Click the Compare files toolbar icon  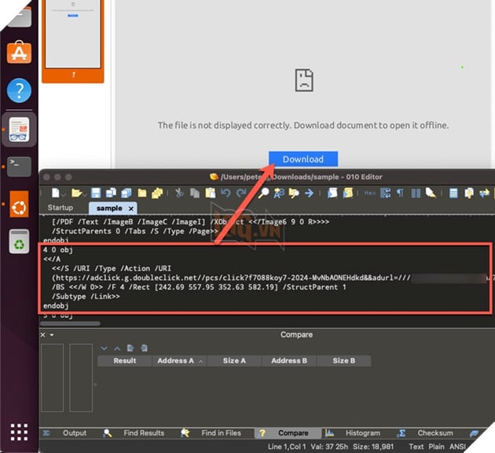tap(469, 193)
